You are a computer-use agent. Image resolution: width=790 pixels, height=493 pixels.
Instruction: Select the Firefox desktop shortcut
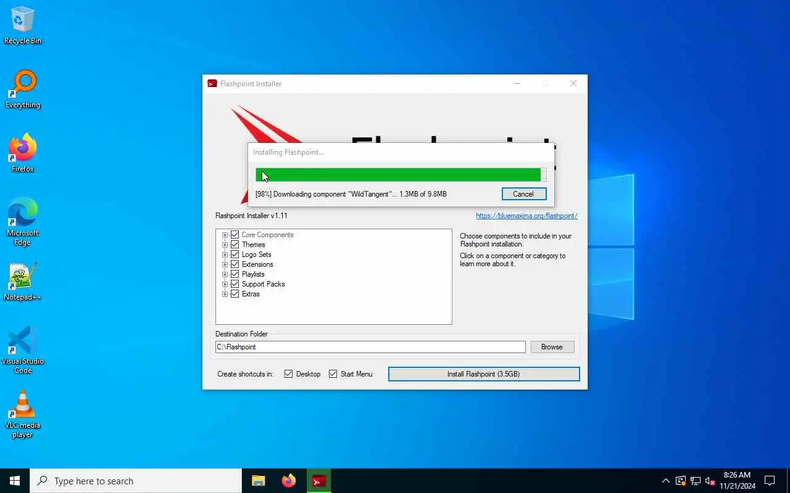tap(23, 154)
